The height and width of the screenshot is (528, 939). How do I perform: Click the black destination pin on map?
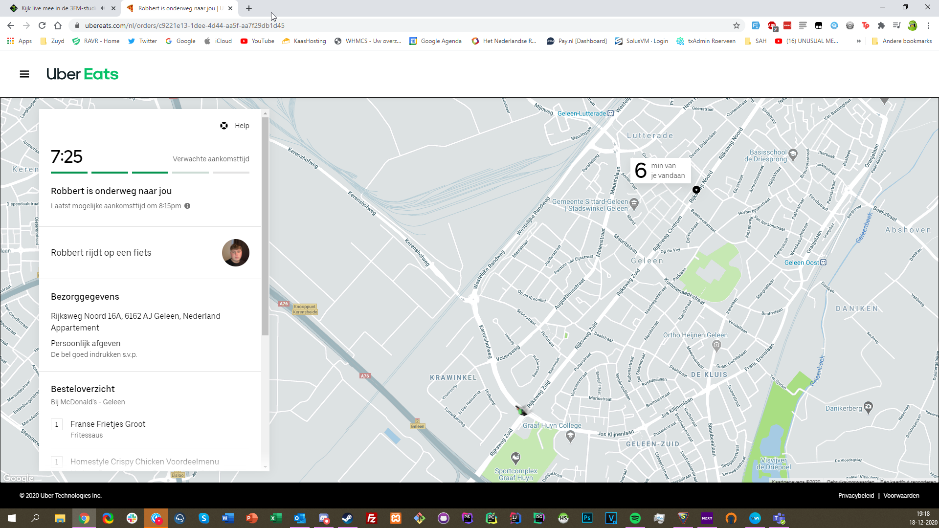point(696,190)
